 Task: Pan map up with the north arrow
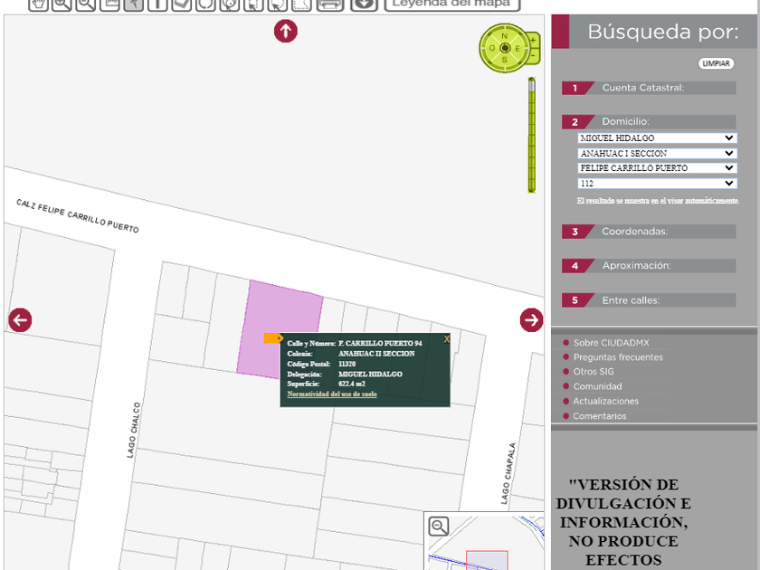286,31
